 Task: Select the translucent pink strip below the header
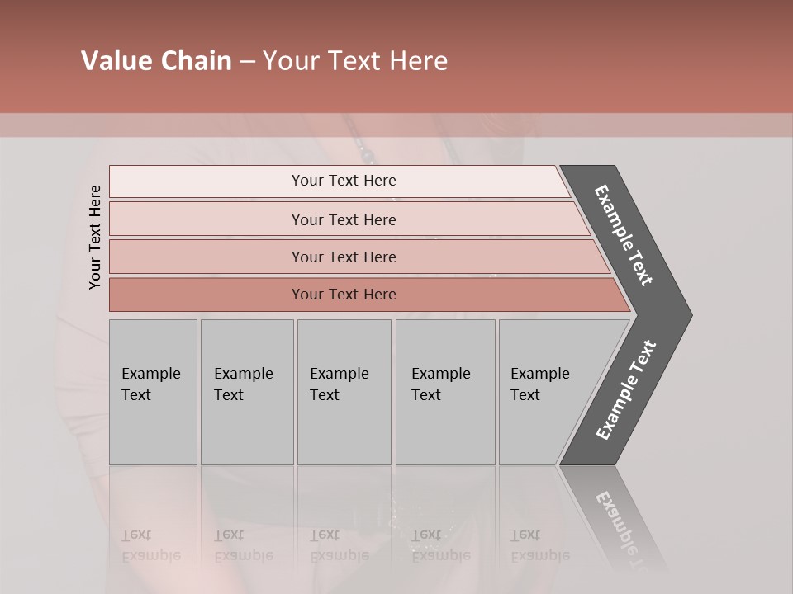click(x=396, y=125)
